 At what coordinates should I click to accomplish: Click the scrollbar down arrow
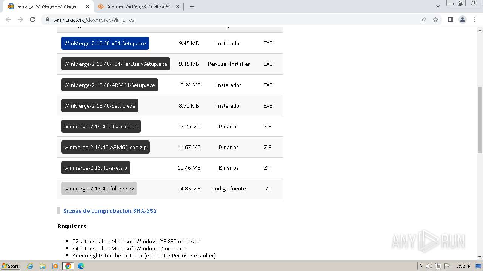click(x=480, y=257)
